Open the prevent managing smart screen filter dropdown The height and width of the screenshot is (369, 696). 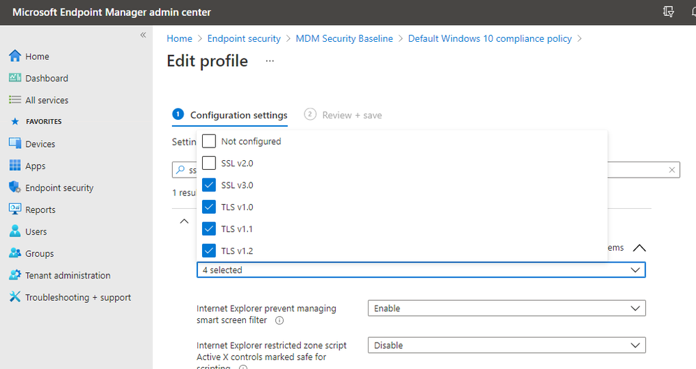pos(506,308)
